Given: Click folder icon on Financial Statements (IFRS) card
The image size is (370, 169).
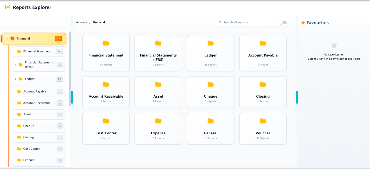Looking at the screenshot, I should (x=158, y=43).
